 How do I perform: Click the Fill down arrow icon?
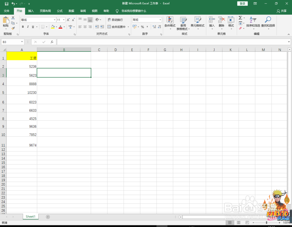pyautogui.click(x=240, y=23)
